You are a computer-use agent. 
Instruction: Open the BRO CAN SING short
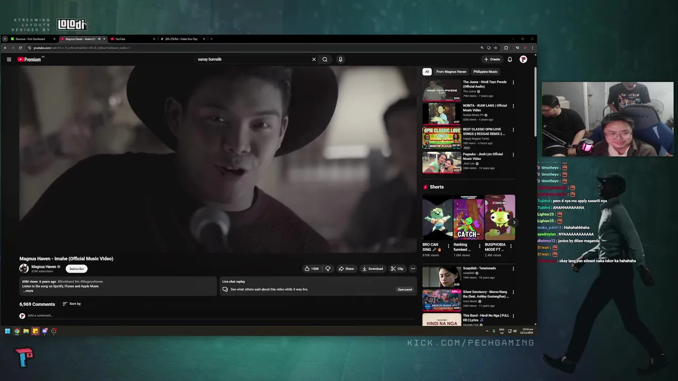(438, 217)
